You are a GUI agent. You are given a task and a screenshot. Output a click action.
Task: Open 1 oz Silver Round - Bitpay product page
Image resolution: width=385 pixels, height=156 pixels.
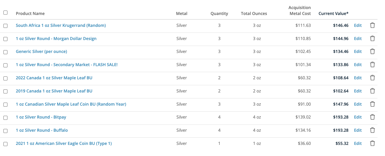click(41, 117)
